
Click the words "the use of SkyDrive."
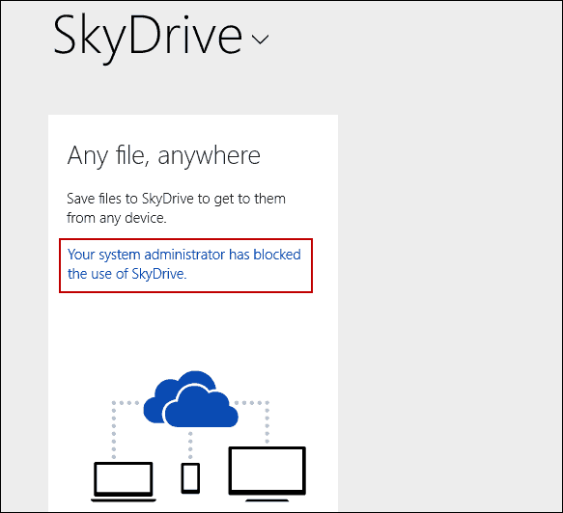(x=127, y=274)
